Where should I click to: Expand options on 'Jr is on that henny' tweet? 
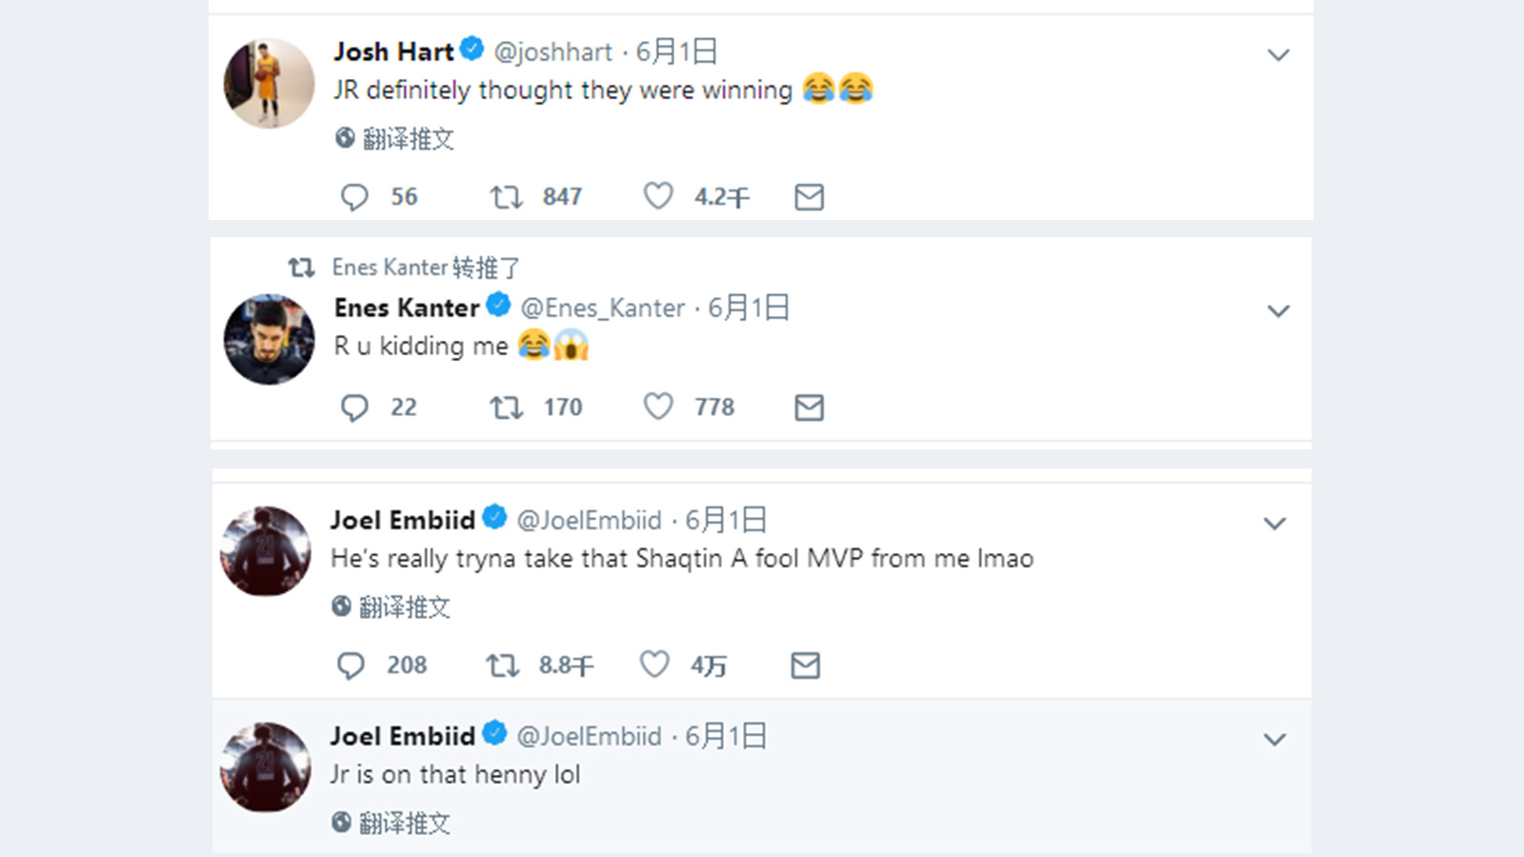tap(1274, 740)
